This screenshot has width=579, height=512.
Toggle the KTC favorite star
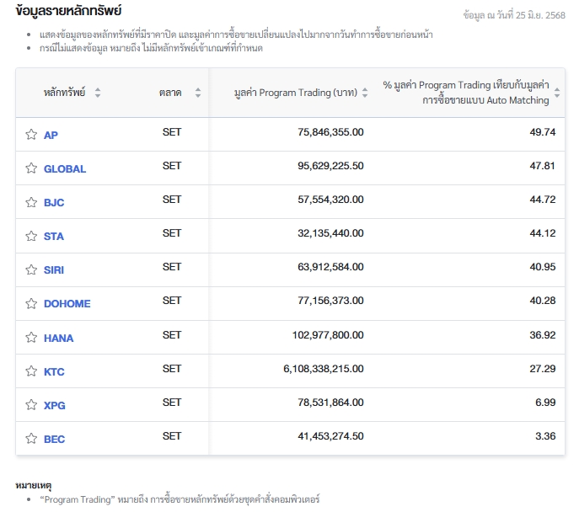31,371
